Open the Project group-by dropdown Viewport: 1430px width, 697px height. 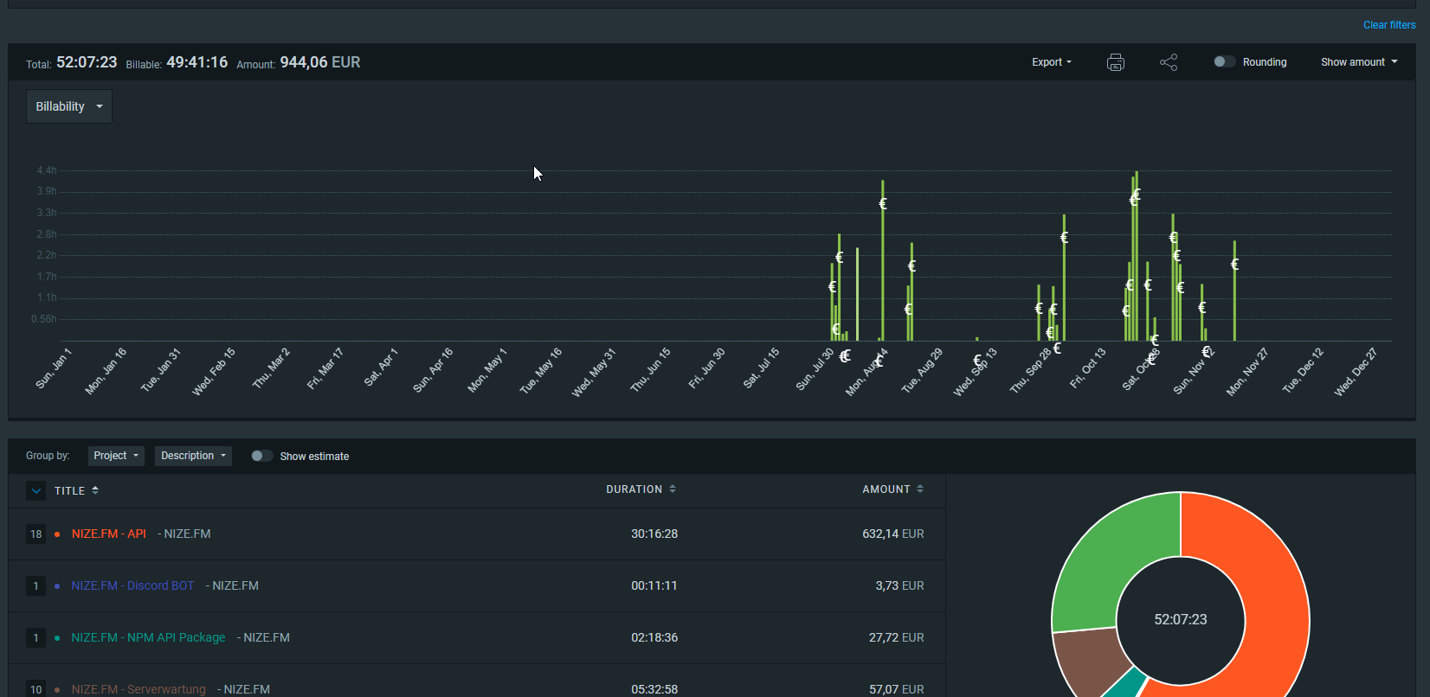[116, 456]
